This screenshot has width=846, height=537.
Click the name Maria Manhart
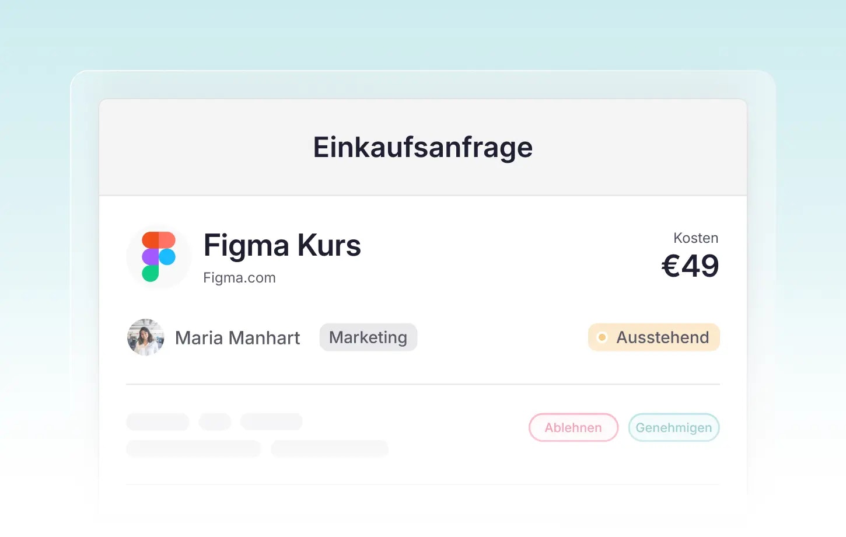coord(237,338)
